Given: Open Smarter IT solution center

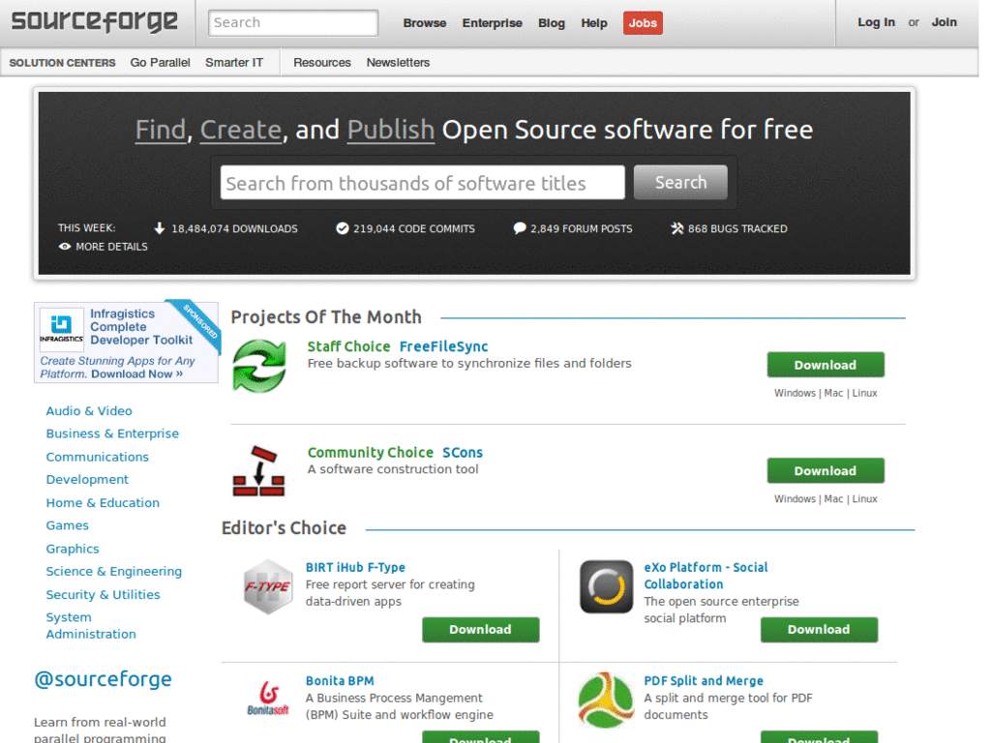Looking at the screenshot, I should pos(234,63).
